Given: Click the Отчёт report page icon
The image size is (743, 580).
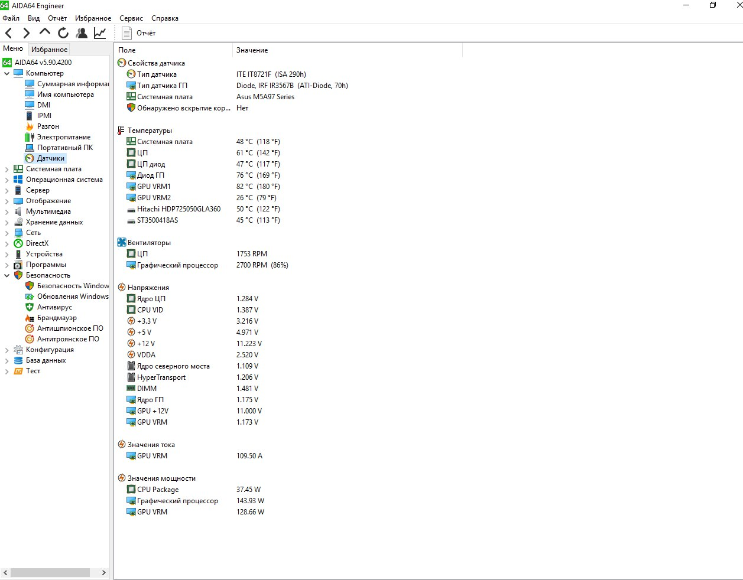Looking at the screenshot, I should (126, 33).
